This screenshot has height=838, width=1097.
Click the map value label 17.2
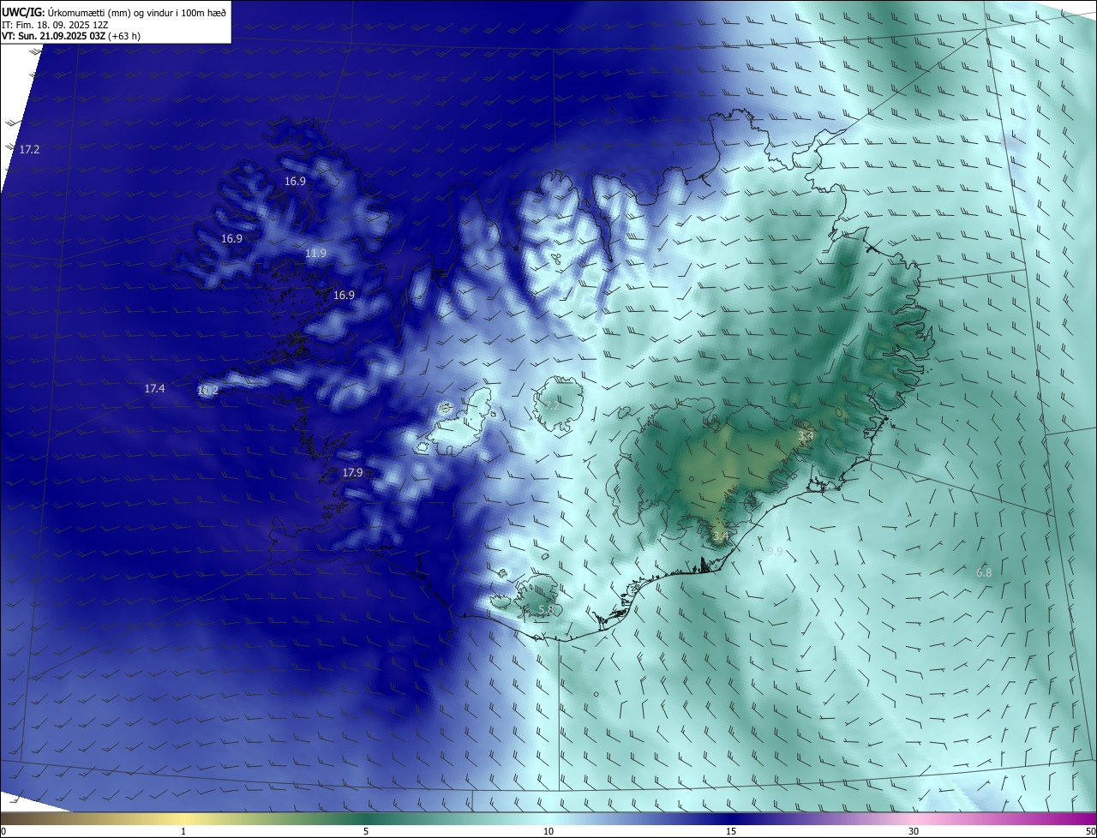click(x=29, y=149)
